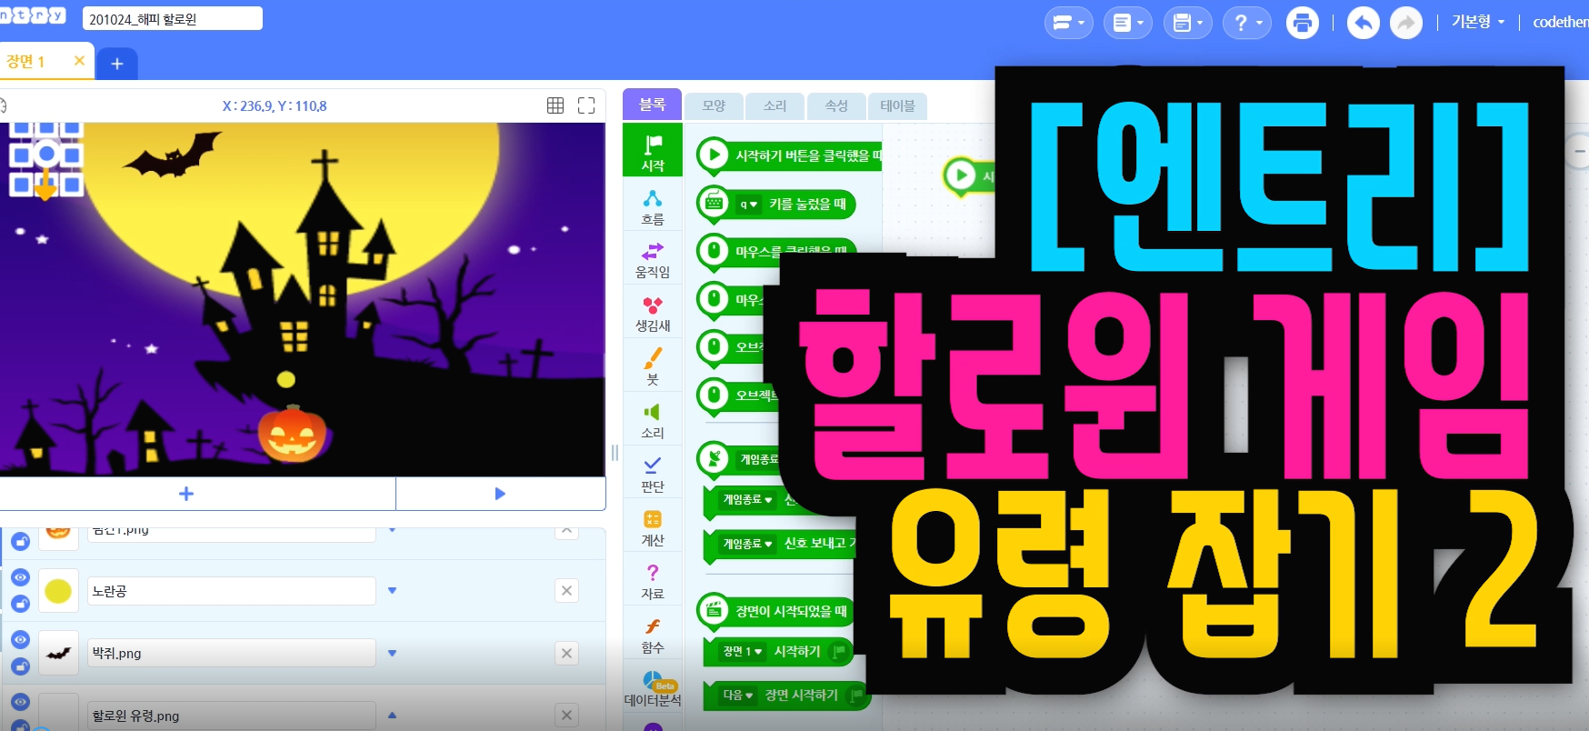Collapse details of 할로윈 유령.png object
The height and width of the screenshot is (731, 1589).
tap(393, 716)
